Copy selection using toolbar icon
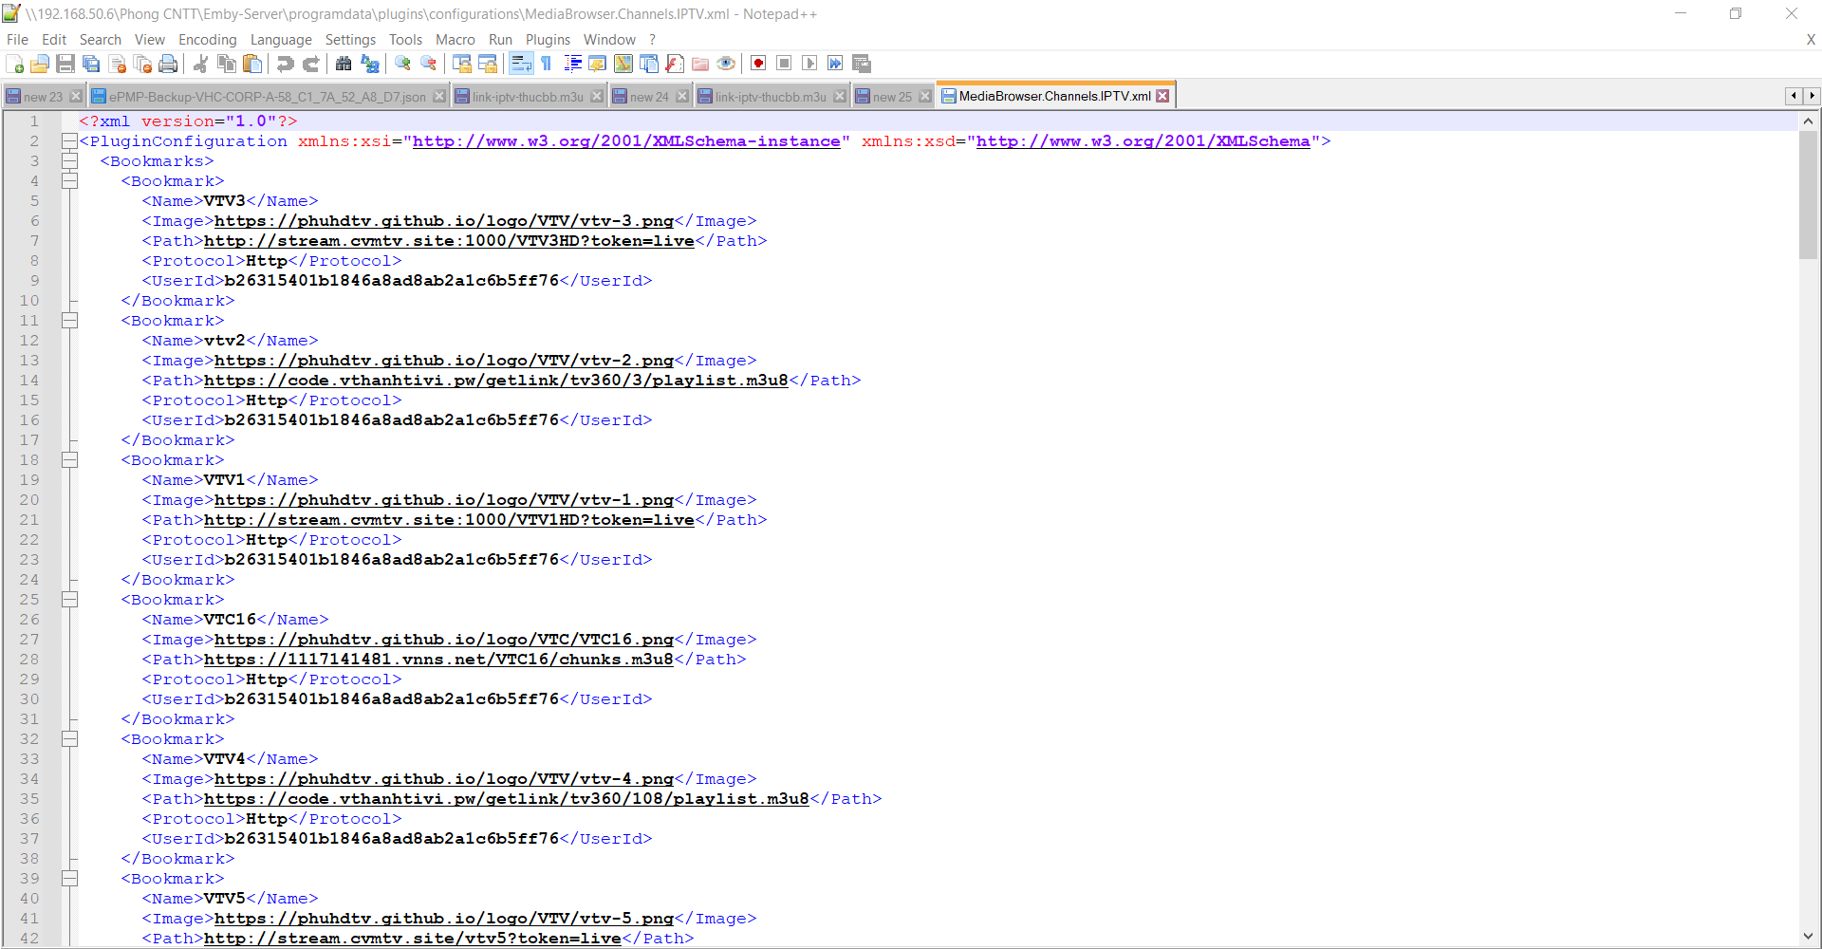The width and height of the screenshot is (1822, 949). 226,64
